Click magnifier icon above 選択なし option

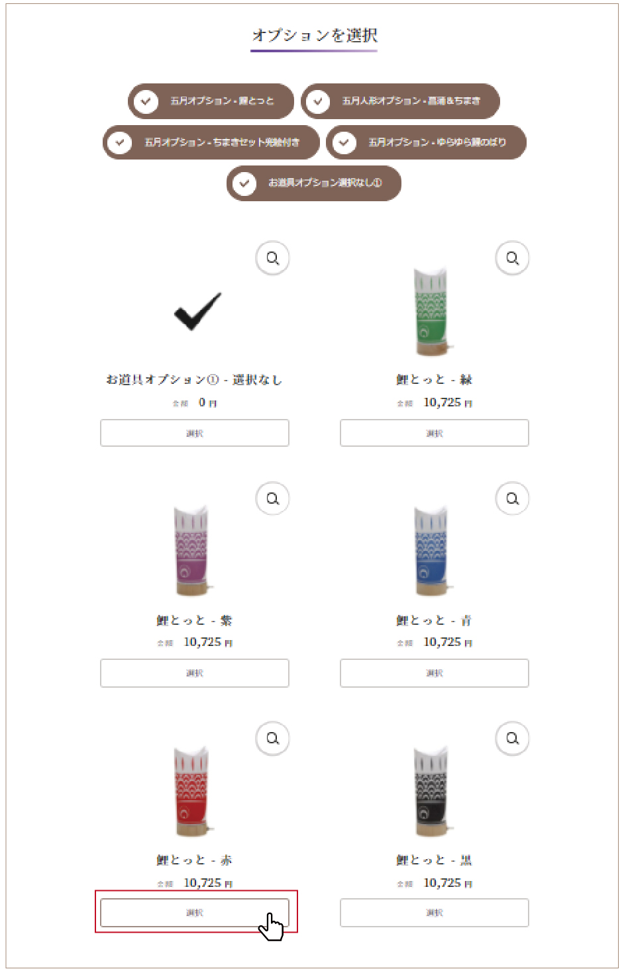272,258
